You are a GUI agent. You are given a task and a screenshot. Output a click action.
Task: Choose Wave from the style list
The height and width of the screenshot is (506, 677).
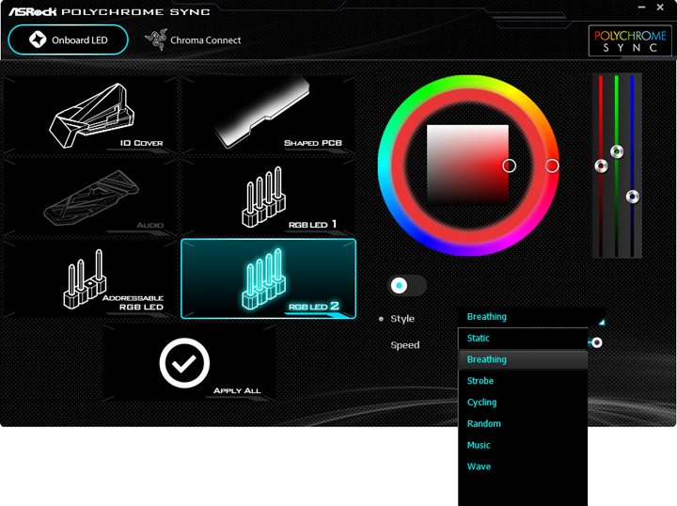(523, 466)
